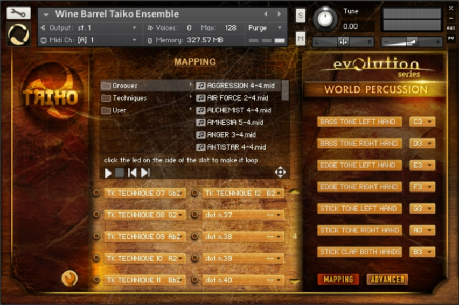Open the G3 note dropdown
Viewport: 459px width, 305px height.
click(422, 209)
